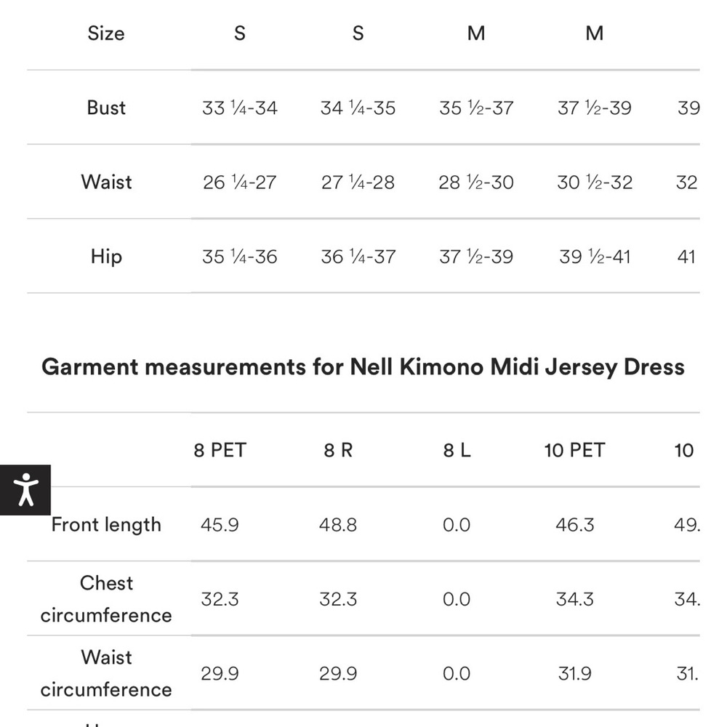This screenshot has width=727, height=727.
Task: Select the 10 PET column header
Action: pyautogui.click(x=574, y=450)
